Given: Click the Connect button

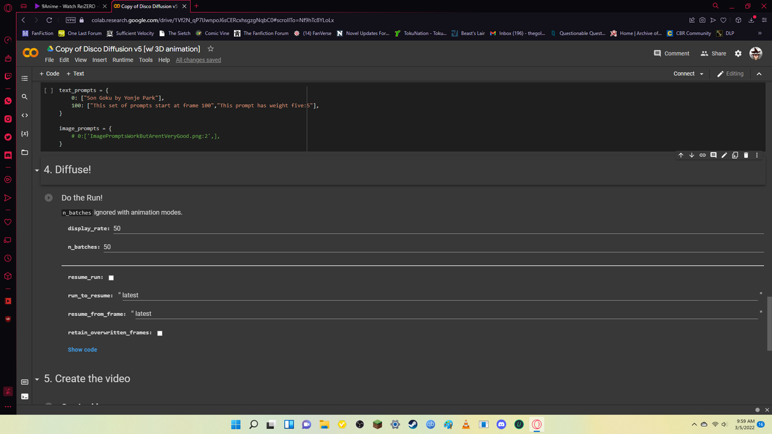Looking at the screenshot, I should 684,74.
